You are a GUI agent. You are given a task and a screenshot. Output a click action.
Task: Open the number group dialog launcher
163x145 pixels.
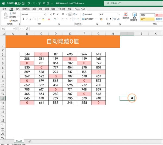120,24
